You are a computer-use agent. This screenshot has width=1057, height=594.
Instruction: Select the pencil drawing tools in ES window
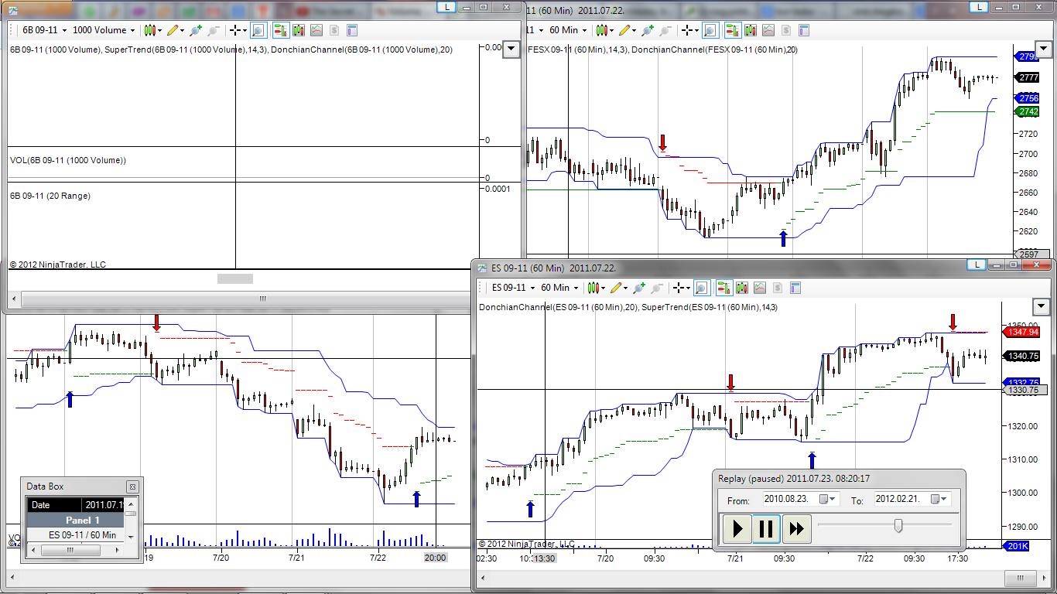[x=618, y=288]
